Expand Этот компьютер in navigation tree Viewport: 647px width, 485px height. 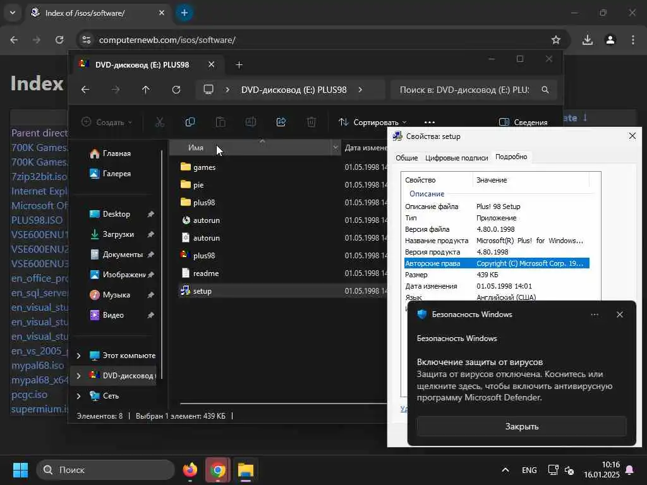pyautogui.click(x=78, y=356)
